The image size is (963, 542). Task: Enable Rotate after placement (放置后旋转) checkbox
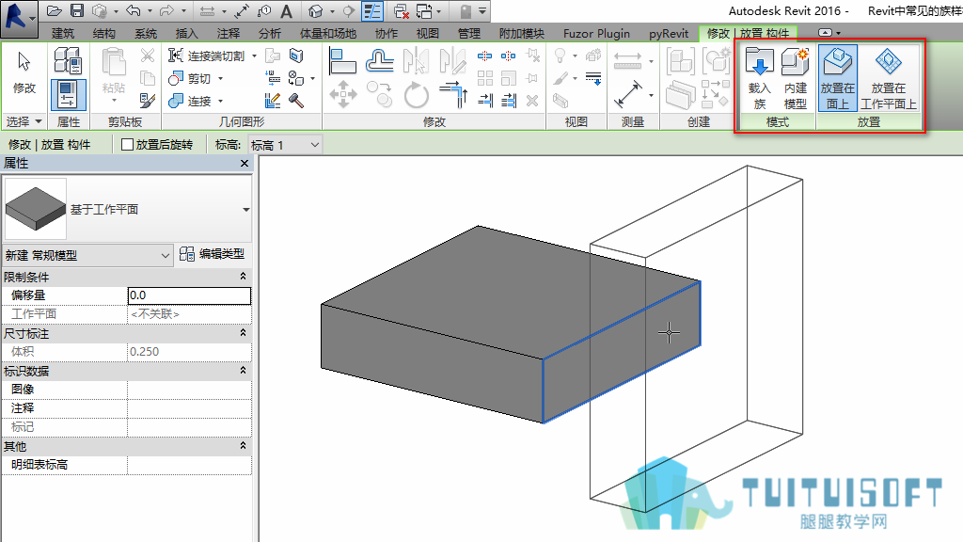tap(128, 145)
